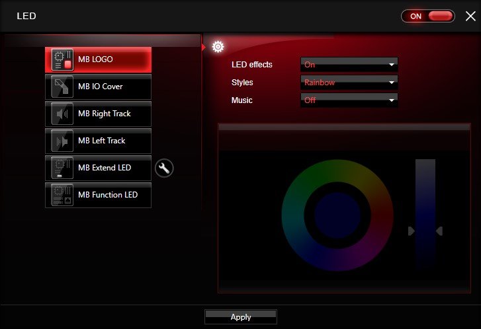Click the Music label text
This screenshot has height=329, width=481.
click(242, 100)
